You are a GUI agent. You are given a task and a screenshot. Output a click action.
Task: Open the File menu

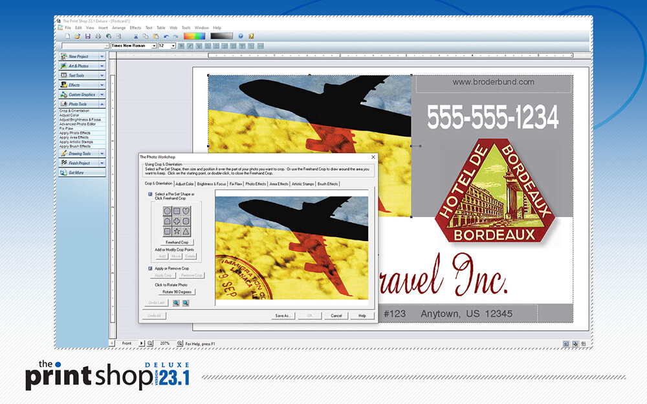(x=68, y=28)
